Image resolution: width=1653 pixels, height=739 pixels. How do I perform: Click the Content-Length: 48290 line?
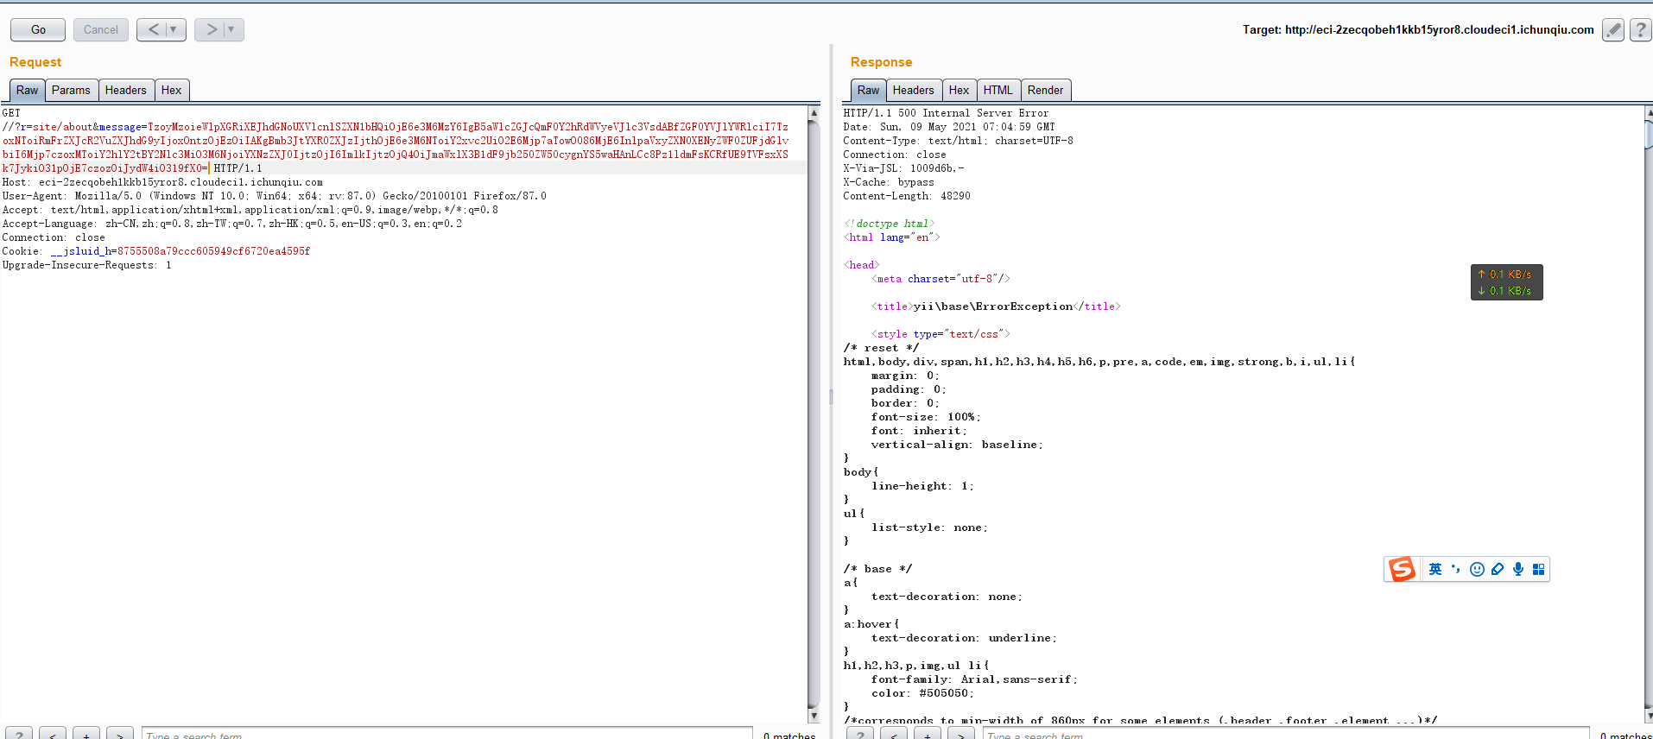(x=907, y=196)
